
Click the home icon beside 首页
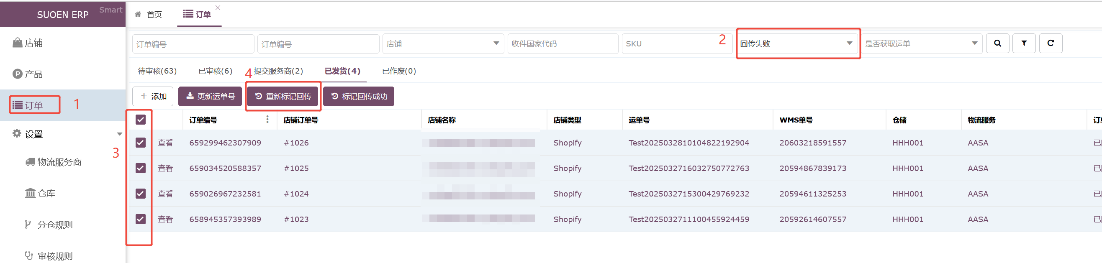pos(138,14)
